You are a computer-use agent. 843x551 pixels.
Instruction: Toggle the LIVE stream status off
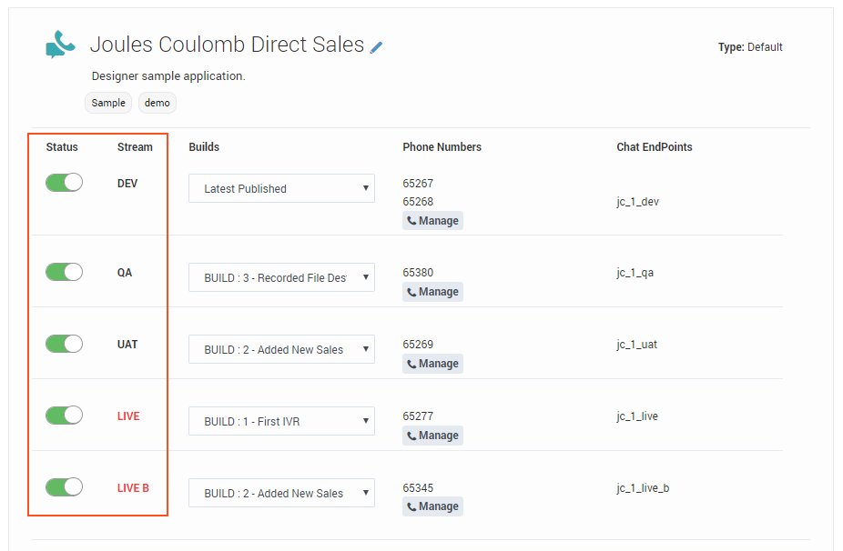[64, 415]
